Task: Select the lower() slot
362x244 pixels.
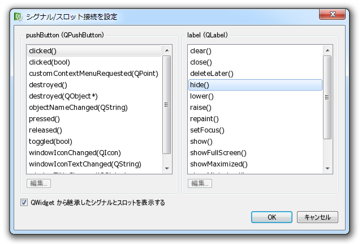Action: (255, 96)
